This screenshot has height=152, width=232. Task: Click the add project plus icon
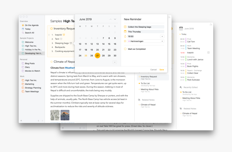pos(21,121)
